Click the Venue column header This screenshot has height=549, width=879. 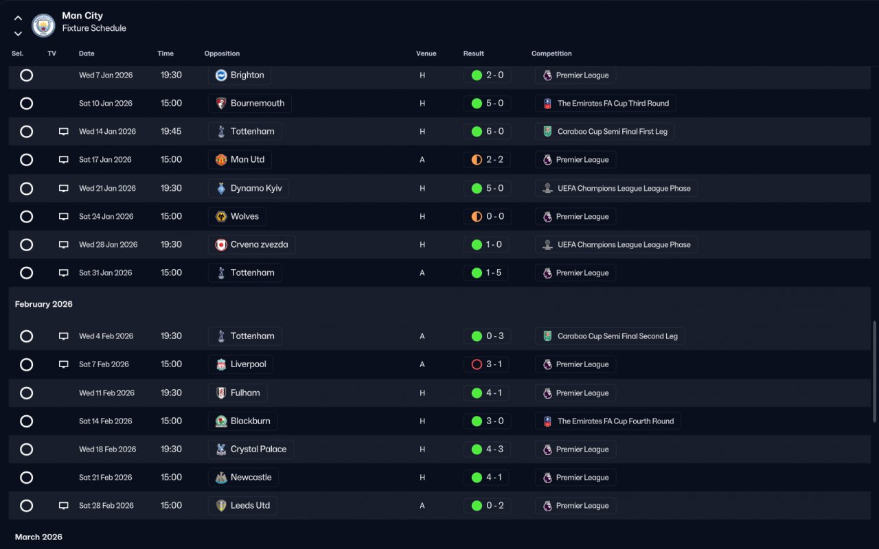426,54
